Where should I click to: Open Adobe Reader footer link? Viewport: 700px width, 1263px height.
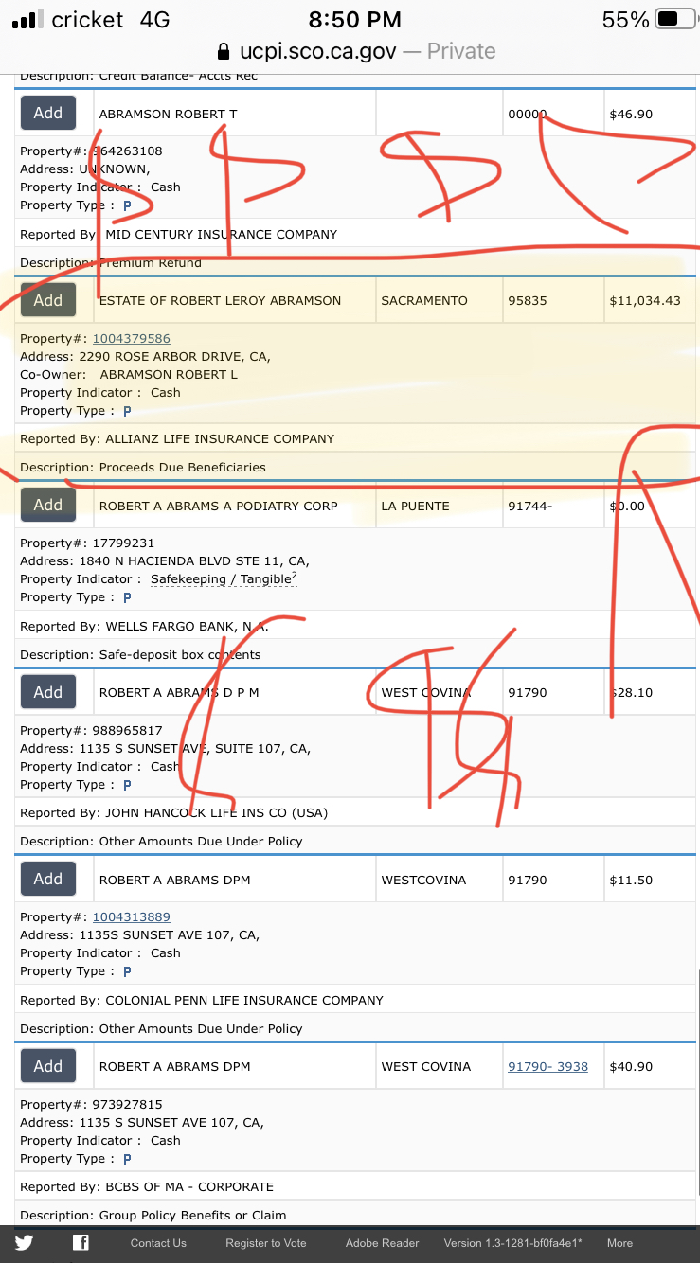382,1243
